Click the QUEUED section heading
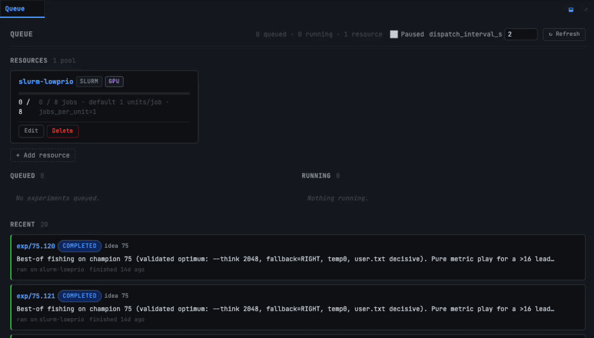Screen dimensions: 594x338 pos(22,176)
